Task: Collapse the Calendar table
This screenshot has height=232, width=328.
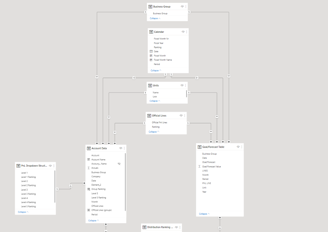Action: coord(156,70)
